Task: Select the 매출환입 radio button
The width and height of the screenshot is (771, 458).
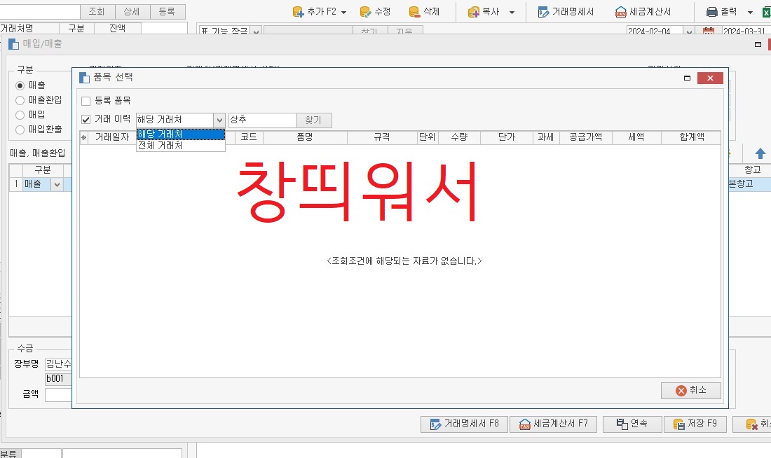Action: [x=20, y=100]
